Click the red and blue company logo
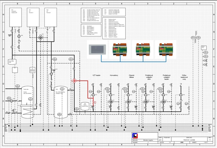The image size is (217, 148). [x=135, y=136]
